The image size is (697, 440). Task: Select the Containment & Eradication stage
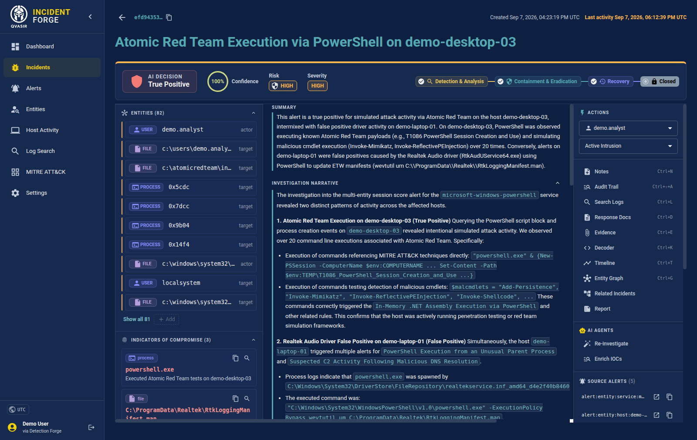[538, 81]
